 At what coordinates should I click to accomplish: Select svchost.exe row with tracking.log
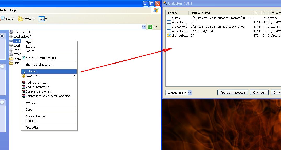pyautogui.click(x=223, y=27)
